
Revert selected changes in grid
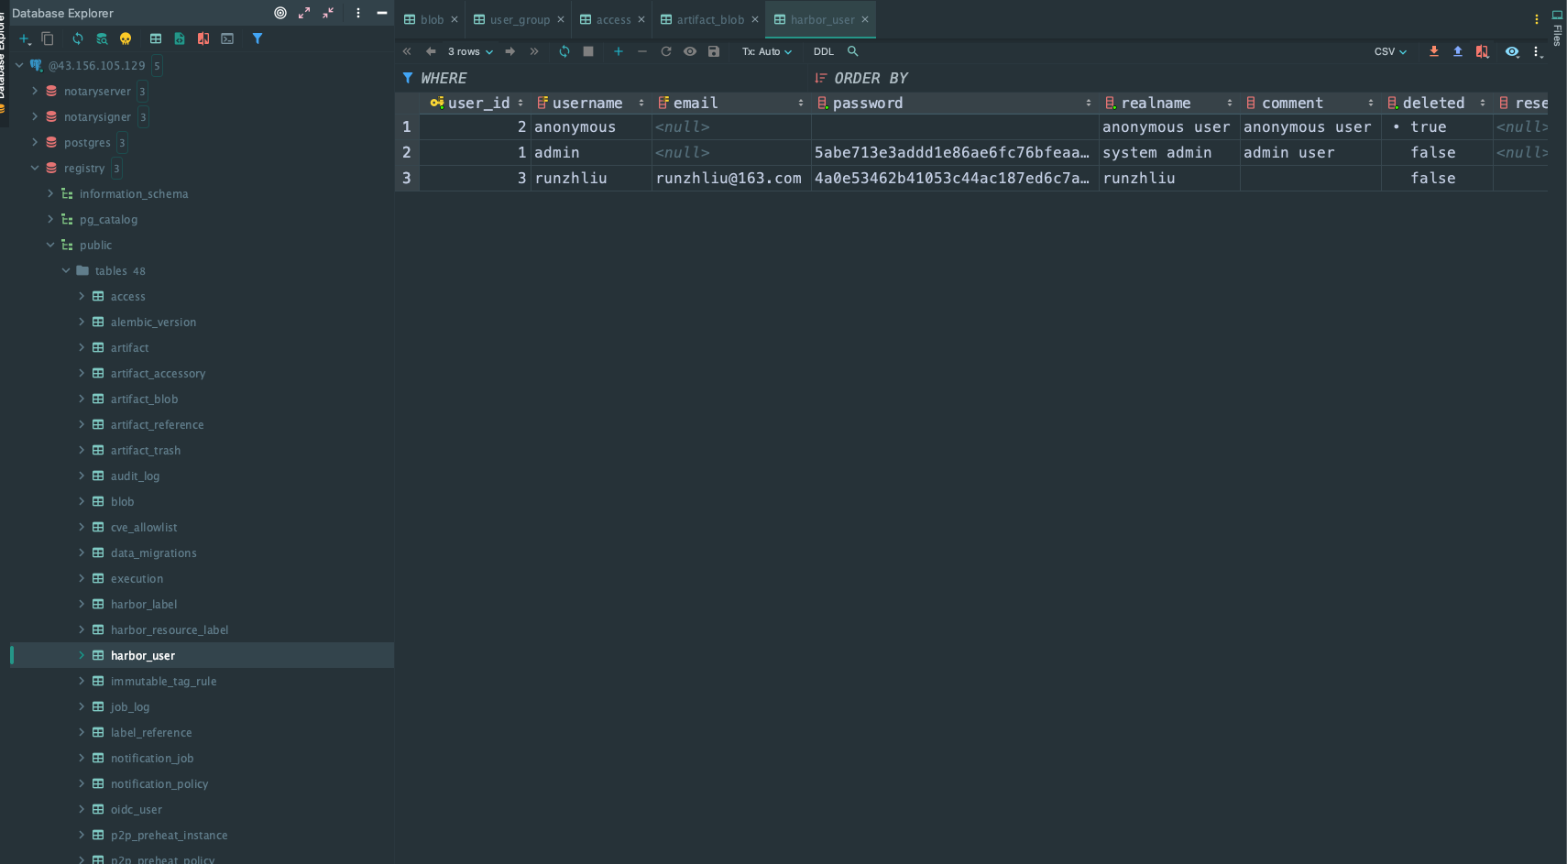[666, 51]
